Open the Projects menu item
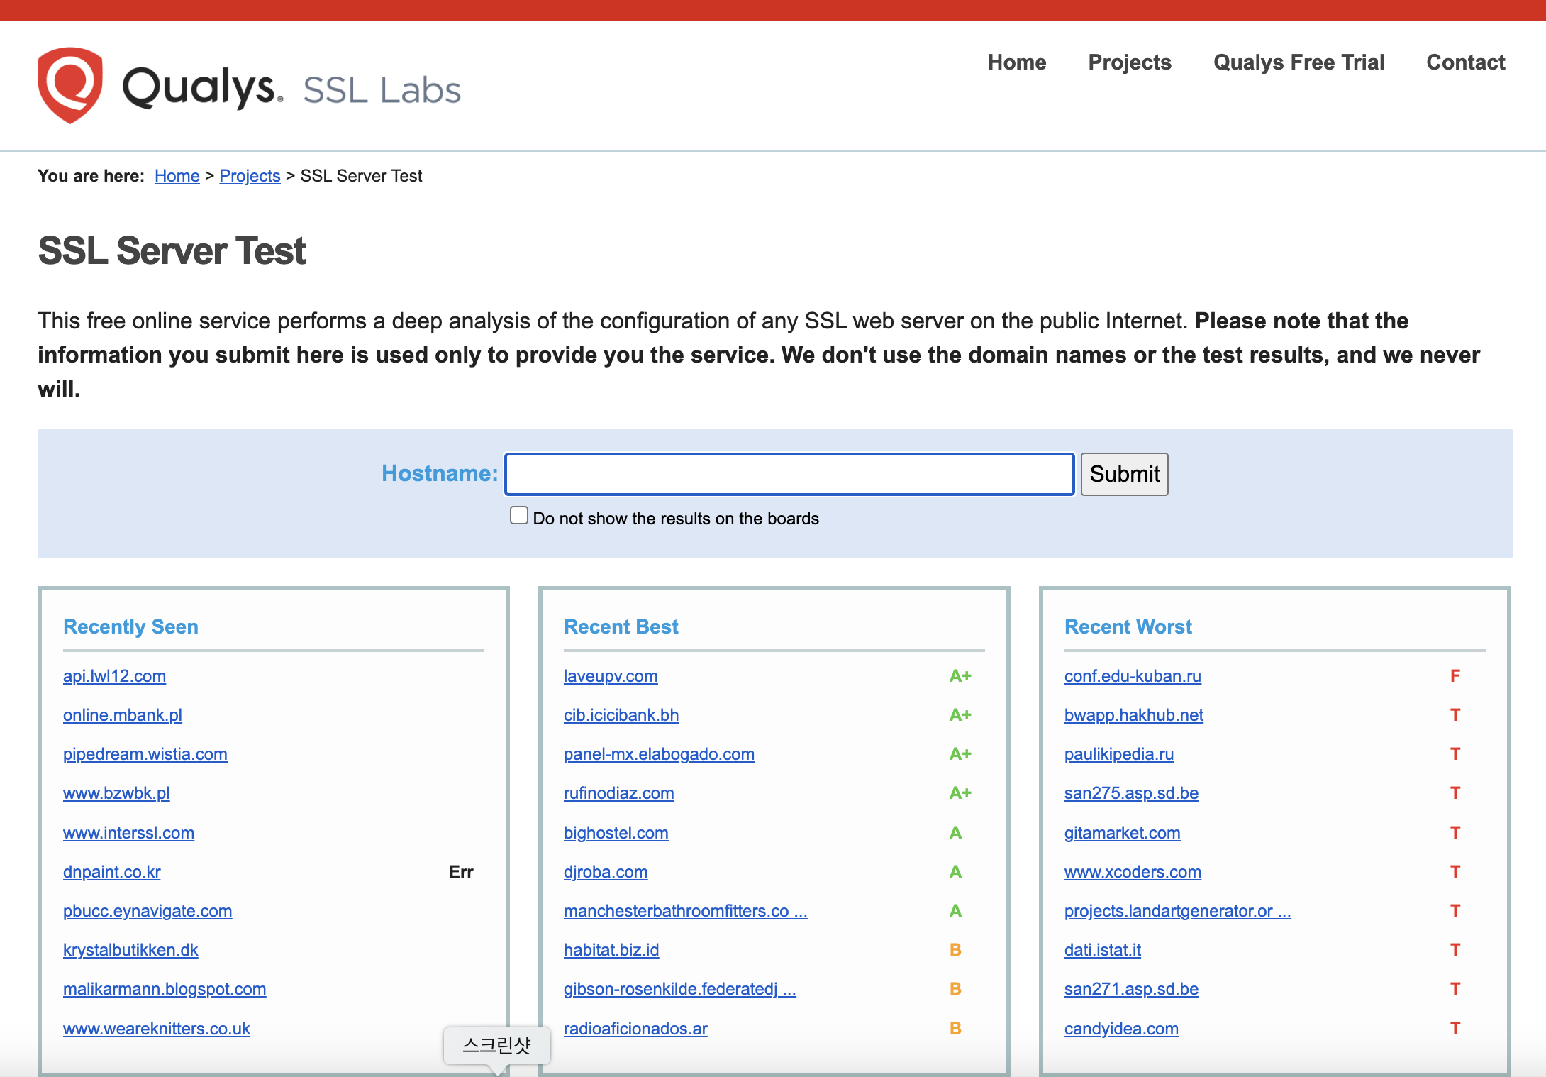 pos(1129,62)
